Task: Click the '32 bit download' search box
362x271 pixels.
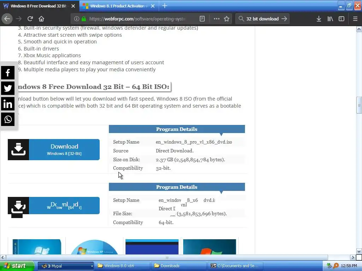Action: tap(262, 19)
